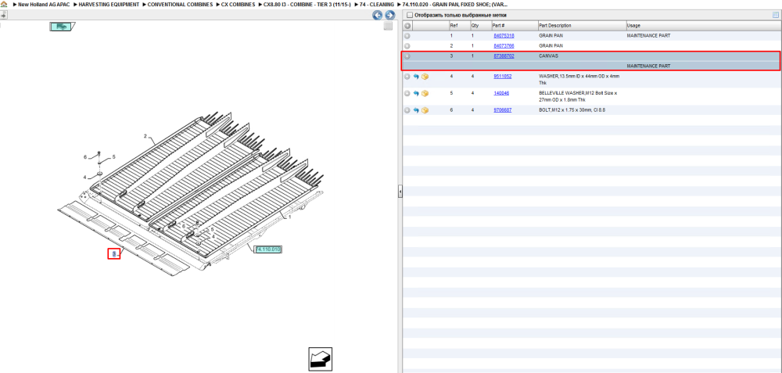Screen dimensions: 782x373
Task: Click blue arrow icon for part 9511052
Action: coord(416,77)
